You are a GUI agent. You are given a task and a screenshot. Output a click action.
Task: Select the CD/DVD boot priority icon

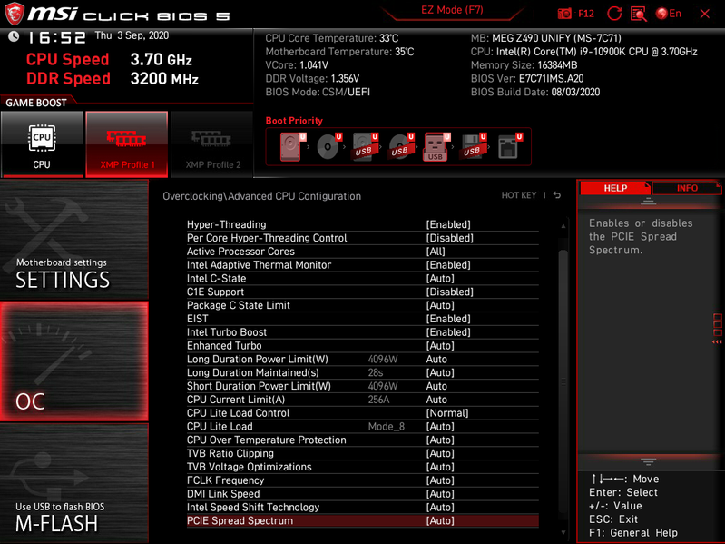pyautogui.click(x=329, y=147)
